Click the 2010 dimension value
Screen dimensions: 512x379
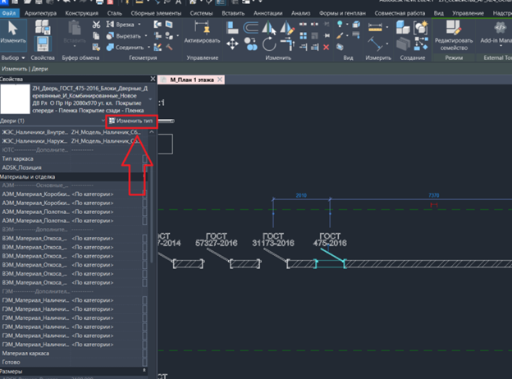[x=301, y=195]
